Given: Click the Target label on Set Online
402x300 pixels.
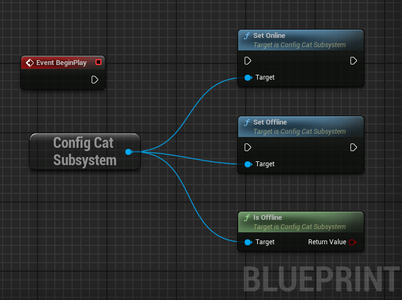Looking at the screenshot, I should [265, 77].
